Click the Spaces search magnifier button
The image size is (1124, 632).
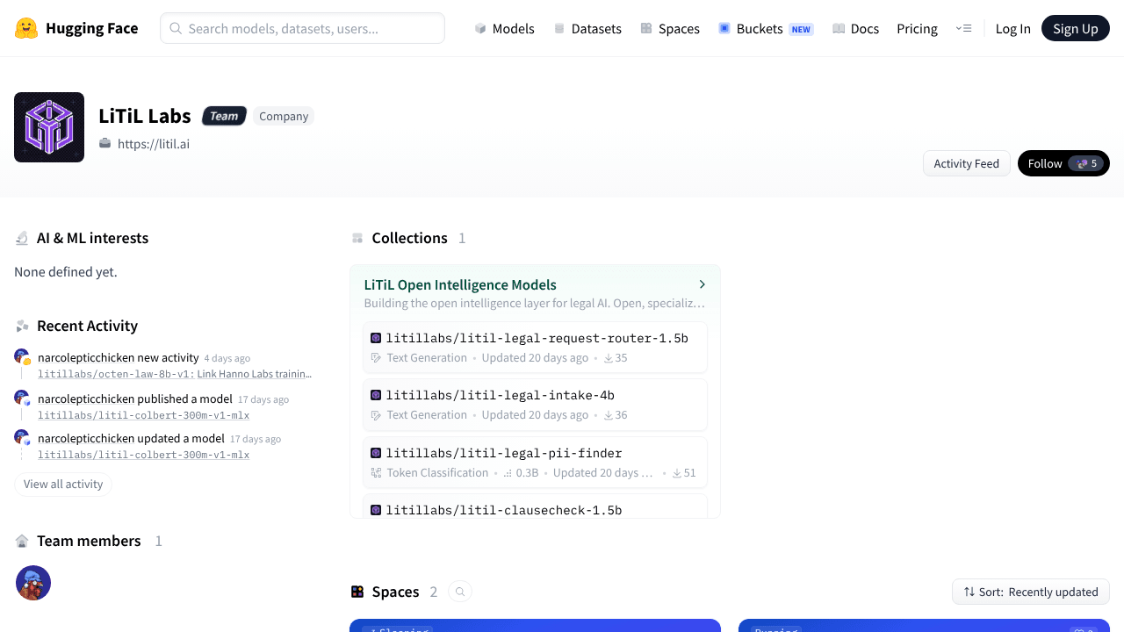(460, 592)
